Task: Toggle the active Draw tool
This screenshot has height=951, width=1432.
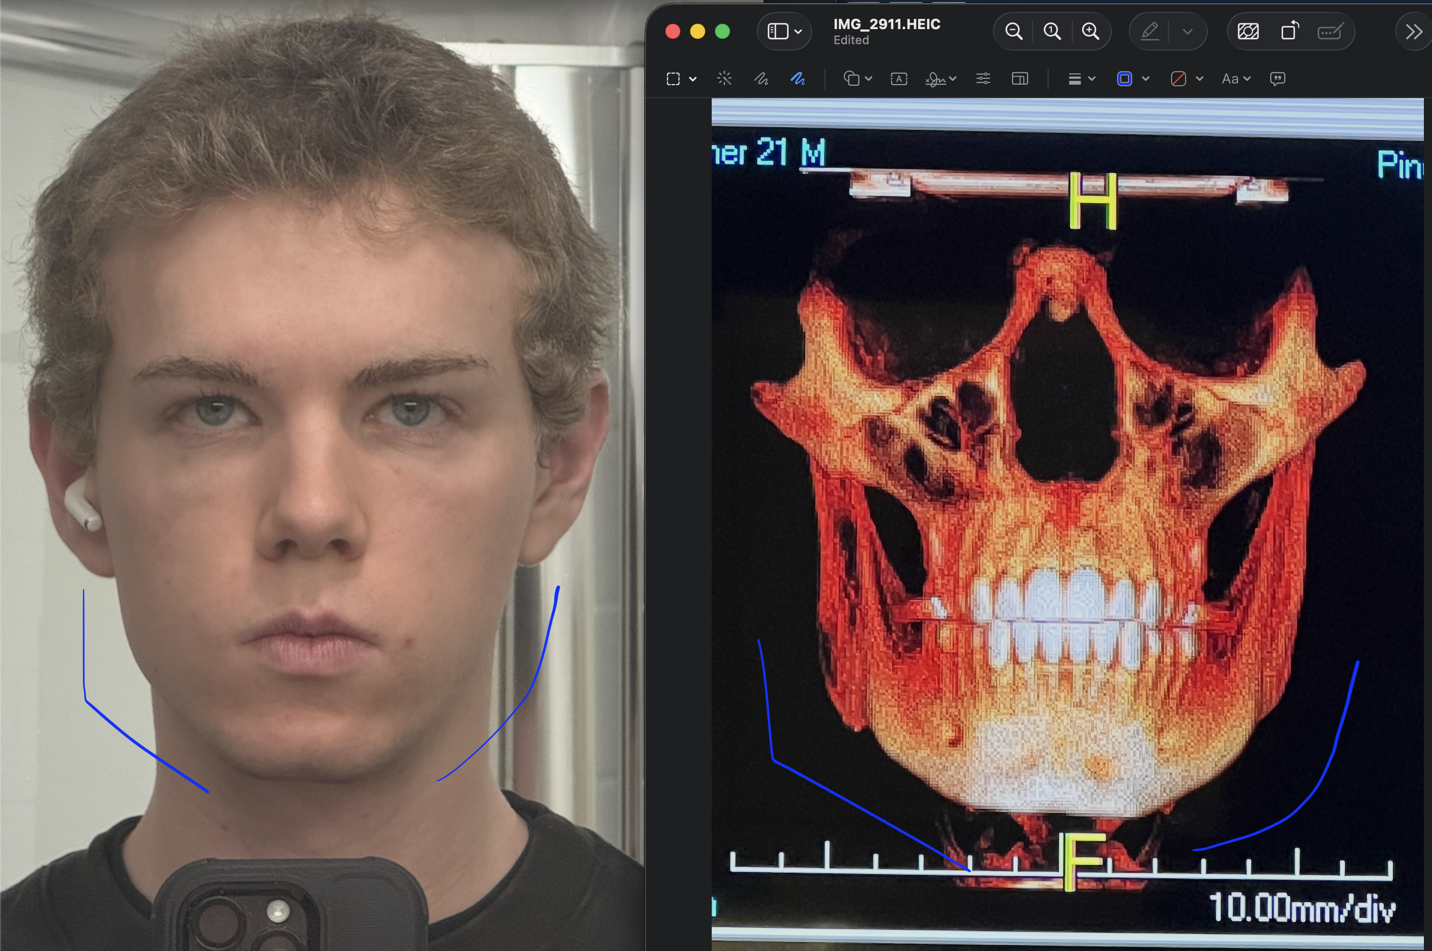Action: (x=797, y=79)
